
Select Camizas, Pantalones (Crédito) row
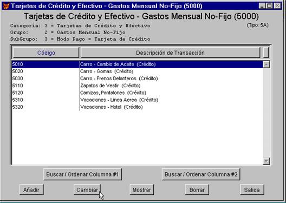tap(113, 93)
